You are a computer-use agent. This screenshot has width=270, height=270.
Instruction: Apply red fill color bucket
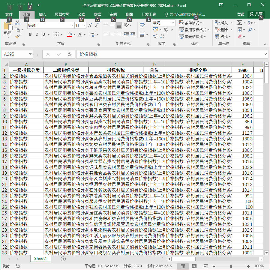coord(70,34)
